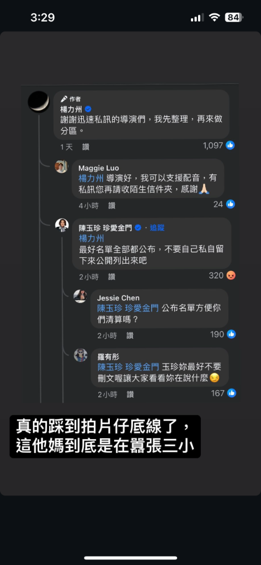Open the moon profile picture of 楊力州
This screenshot has height=565, width=261.
tap(38, 102)
